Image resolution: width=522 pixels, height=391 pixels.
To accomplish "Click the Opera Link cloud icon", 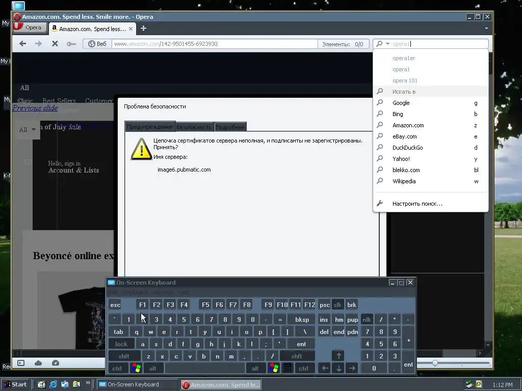I will click(38, 362).
